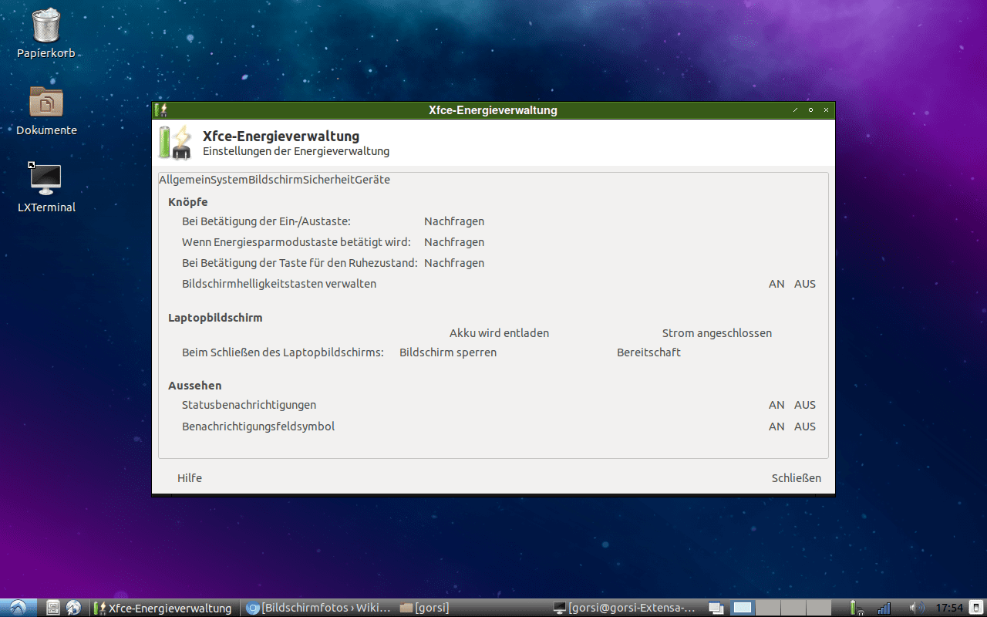
Task: Switch to the [gorsi] file manager taskbar entry
Action: (x=472, y=608)
